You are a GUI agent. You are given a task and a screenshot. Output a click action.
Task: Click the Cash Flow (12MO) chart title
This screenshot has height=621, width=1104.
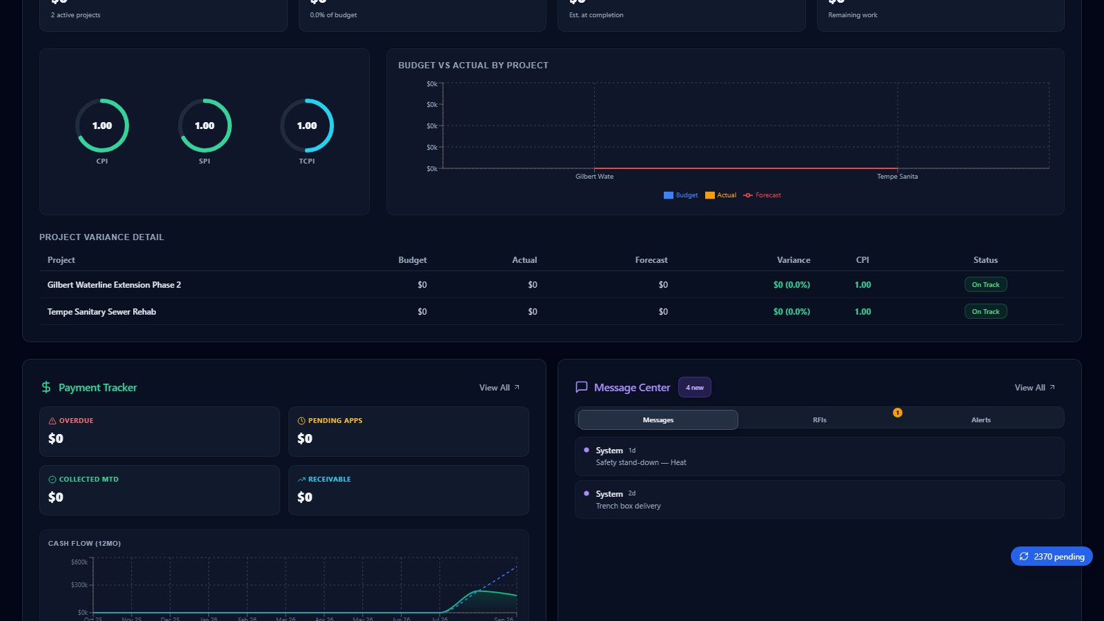[x=84, y=543]
